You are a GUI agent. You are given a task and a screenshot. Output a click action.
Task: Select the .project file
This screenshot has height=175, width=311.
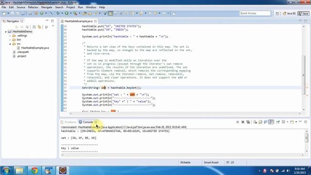[x=21, y=56]
